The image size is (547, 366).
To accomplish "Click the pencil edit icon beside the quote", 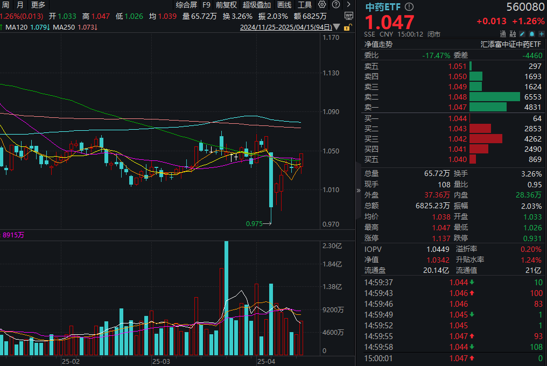I will (x=522, y=33).
